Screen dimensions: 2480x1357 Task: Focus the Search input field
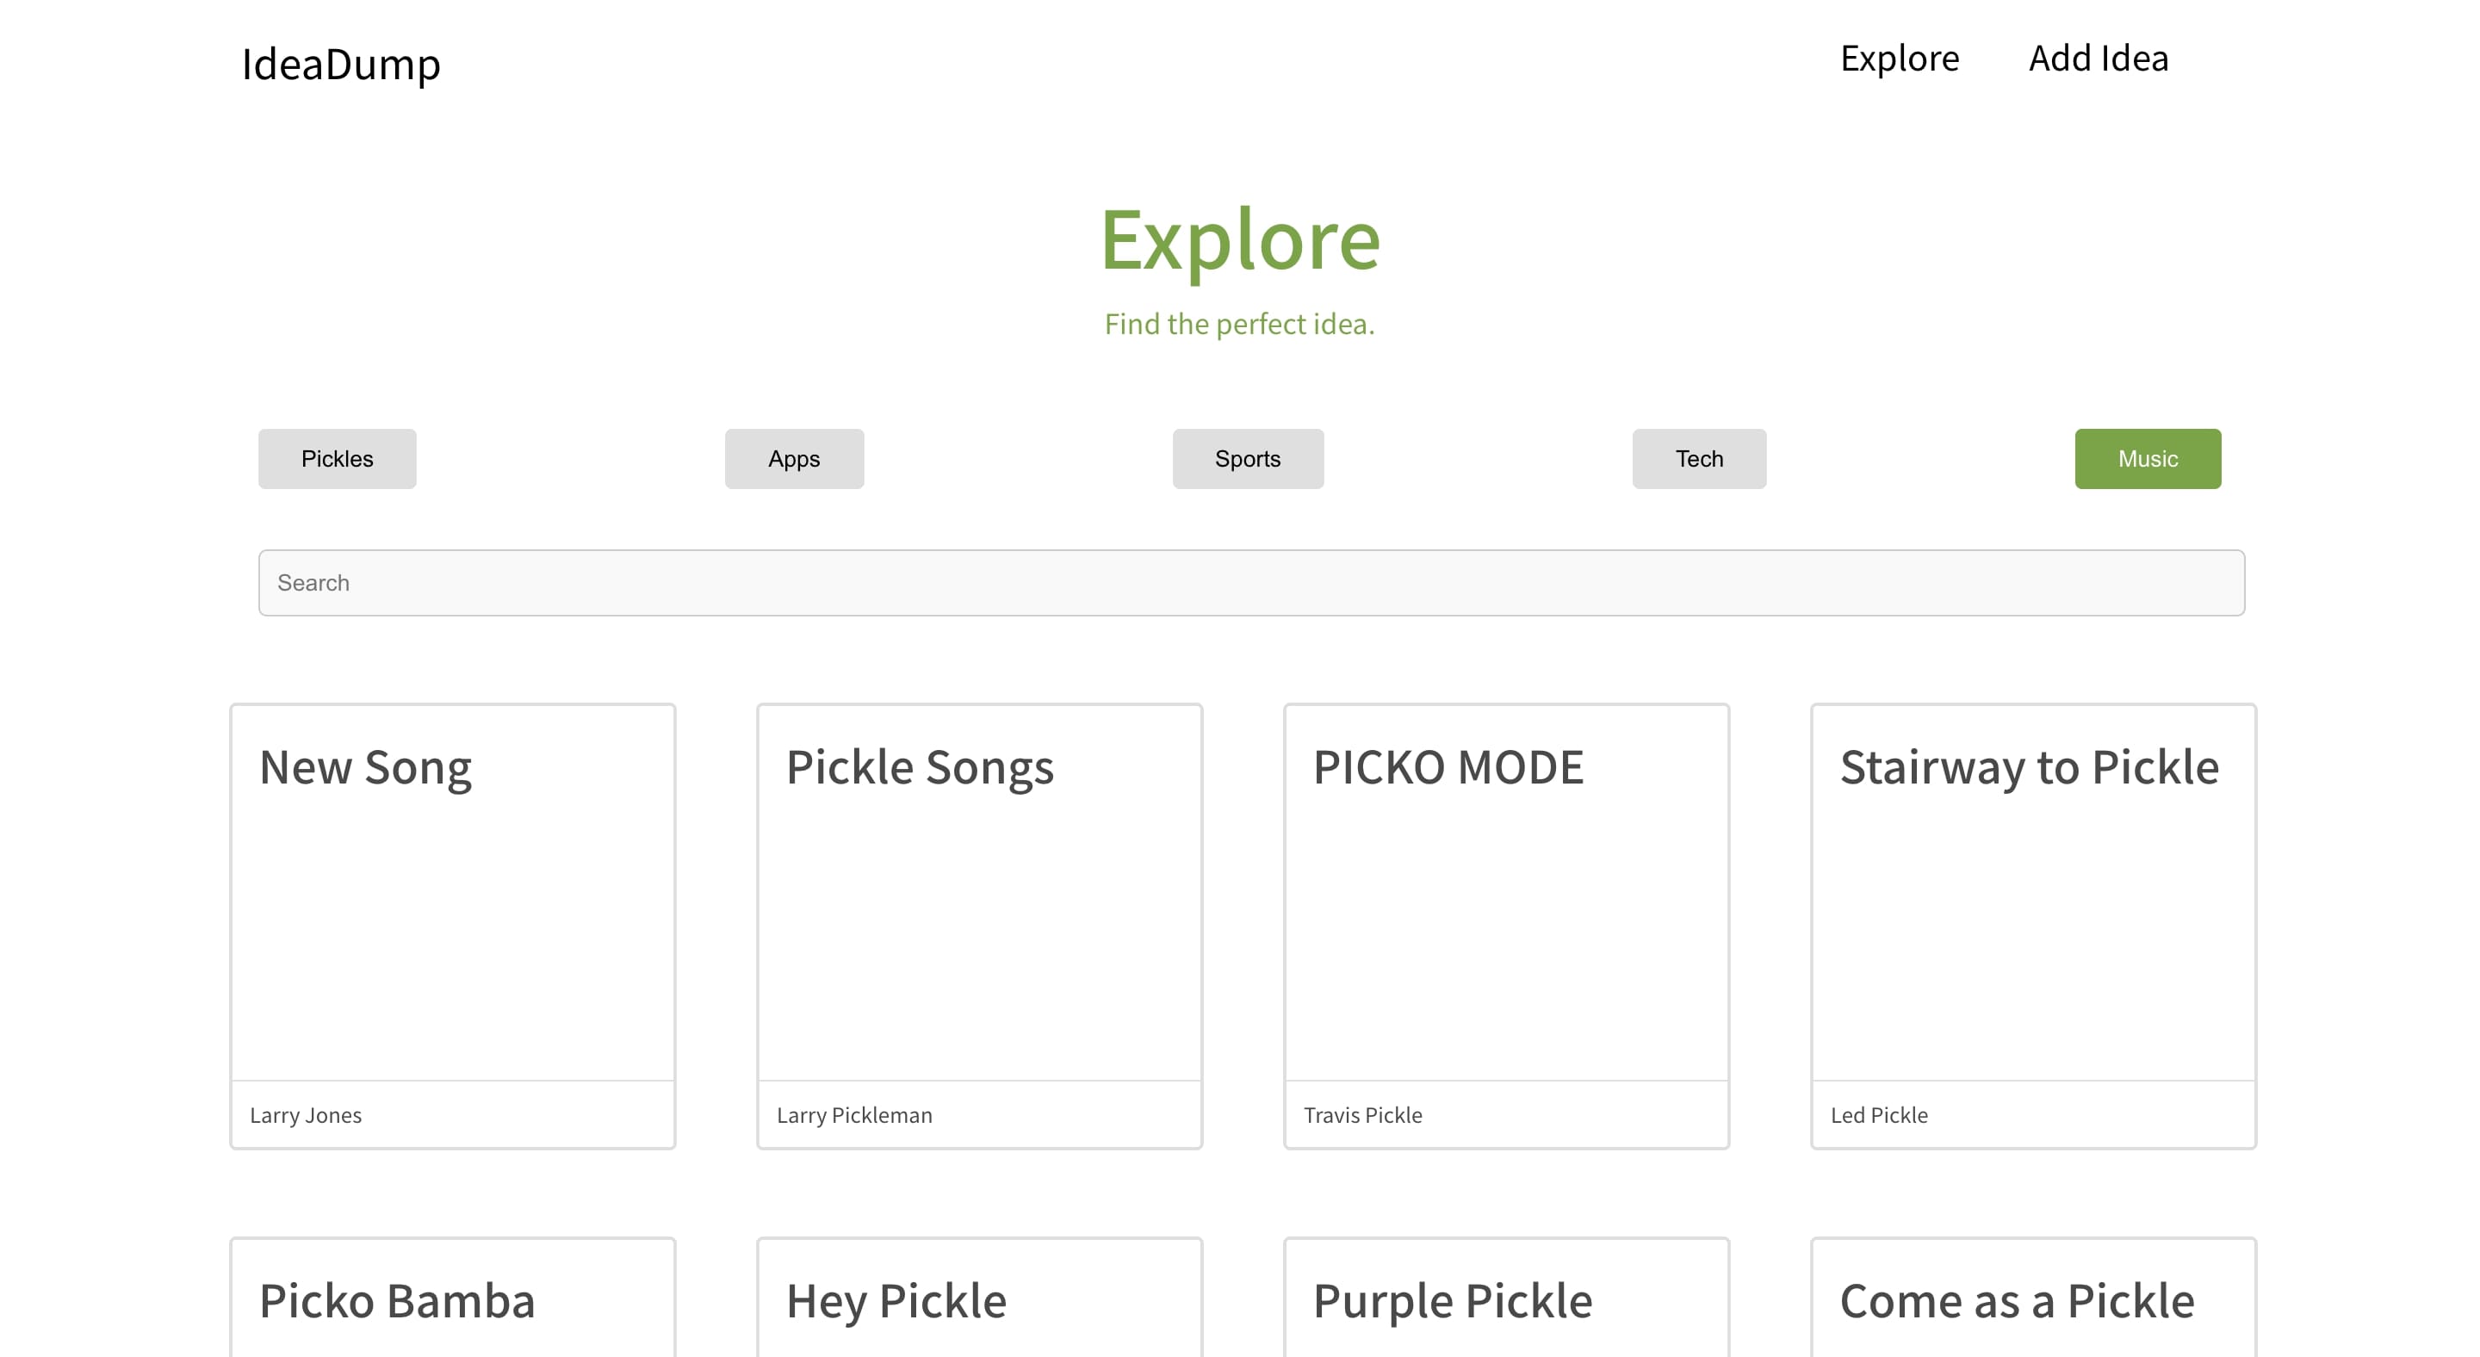pos(1251,583)
